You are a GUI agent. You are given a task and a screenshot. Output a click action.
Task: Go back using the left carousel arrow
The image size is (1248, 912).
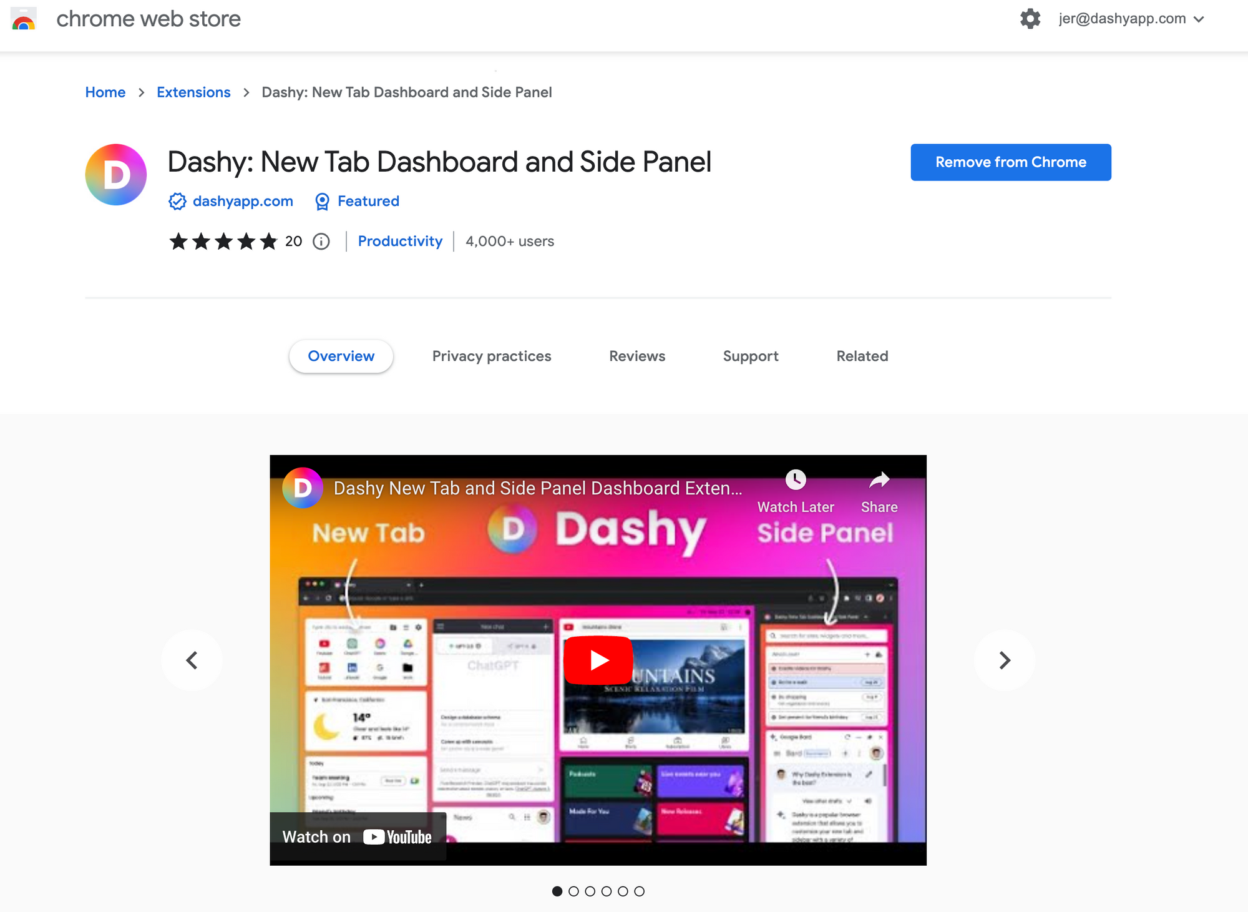(192, 659)
